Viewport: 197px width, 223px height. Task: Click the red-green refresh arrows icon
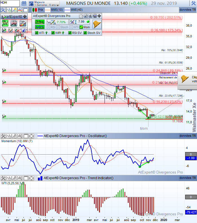click(x=17, y=30)
